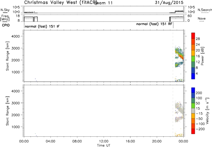This screenshot has width=212, height=147.
Task: Pick the light green 12–16 dB Power swatch
Action: 193,59
